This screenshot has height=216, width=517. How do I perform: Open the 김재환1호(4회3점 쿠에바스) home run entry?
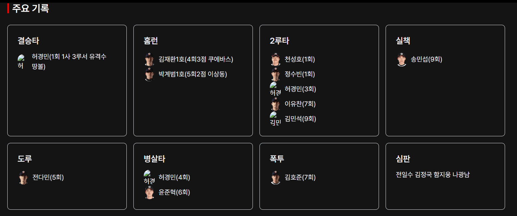tap(196, 60)
